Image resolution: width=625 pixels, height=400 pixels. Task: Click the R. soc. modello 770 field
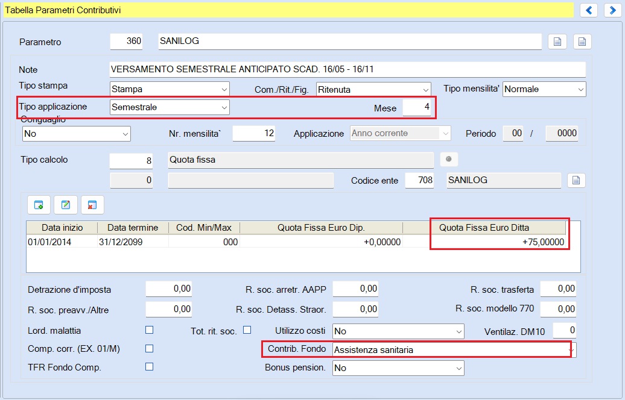[558, 309]
